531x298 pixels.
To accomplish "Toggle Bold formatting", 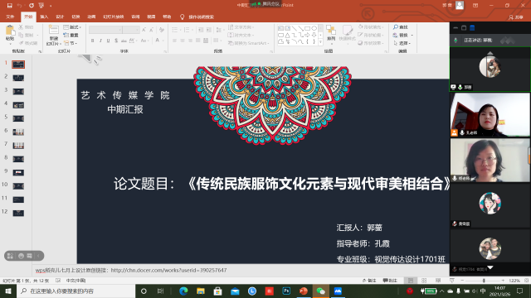I will pos(92,41).
